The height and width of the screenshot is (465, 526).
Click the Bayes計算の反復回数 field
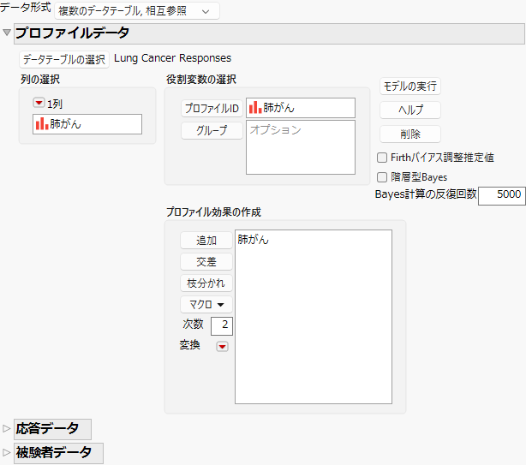(501, 196)
